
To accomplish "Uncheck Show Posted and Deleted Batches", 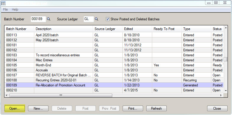I will tap(108, 19).
